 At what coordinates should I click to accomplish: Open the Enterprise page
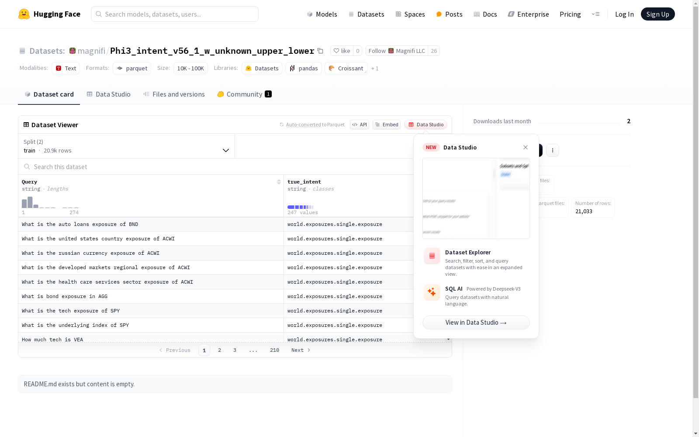pyautogui.click(x=529, y=14)
